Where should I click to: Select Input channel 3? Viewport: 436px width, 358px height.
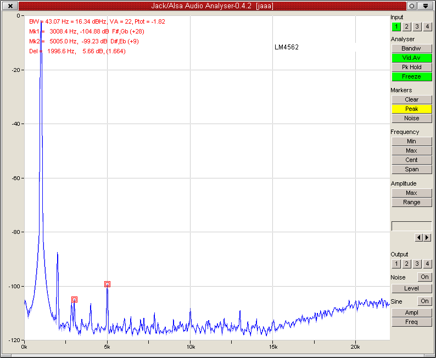(417, 27)
